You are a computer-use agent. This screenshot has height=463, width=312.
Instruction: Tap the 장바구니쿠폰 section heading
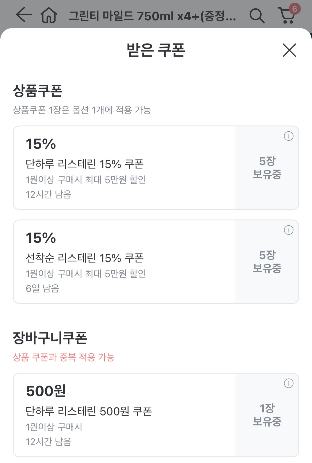50,338
